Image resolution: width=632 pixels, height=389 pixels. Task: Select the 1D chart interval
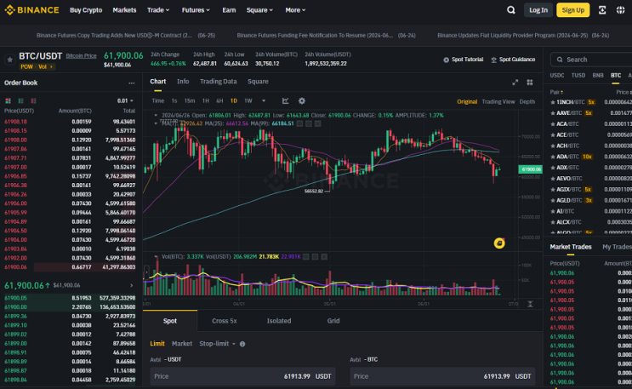(x=233, y=101)
